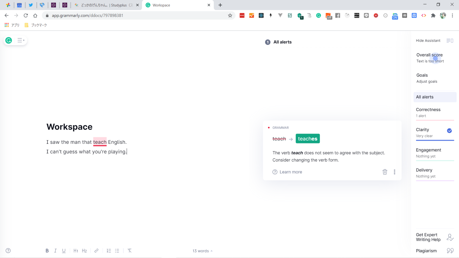Apply Heading 1 style

tap(76, 251)
